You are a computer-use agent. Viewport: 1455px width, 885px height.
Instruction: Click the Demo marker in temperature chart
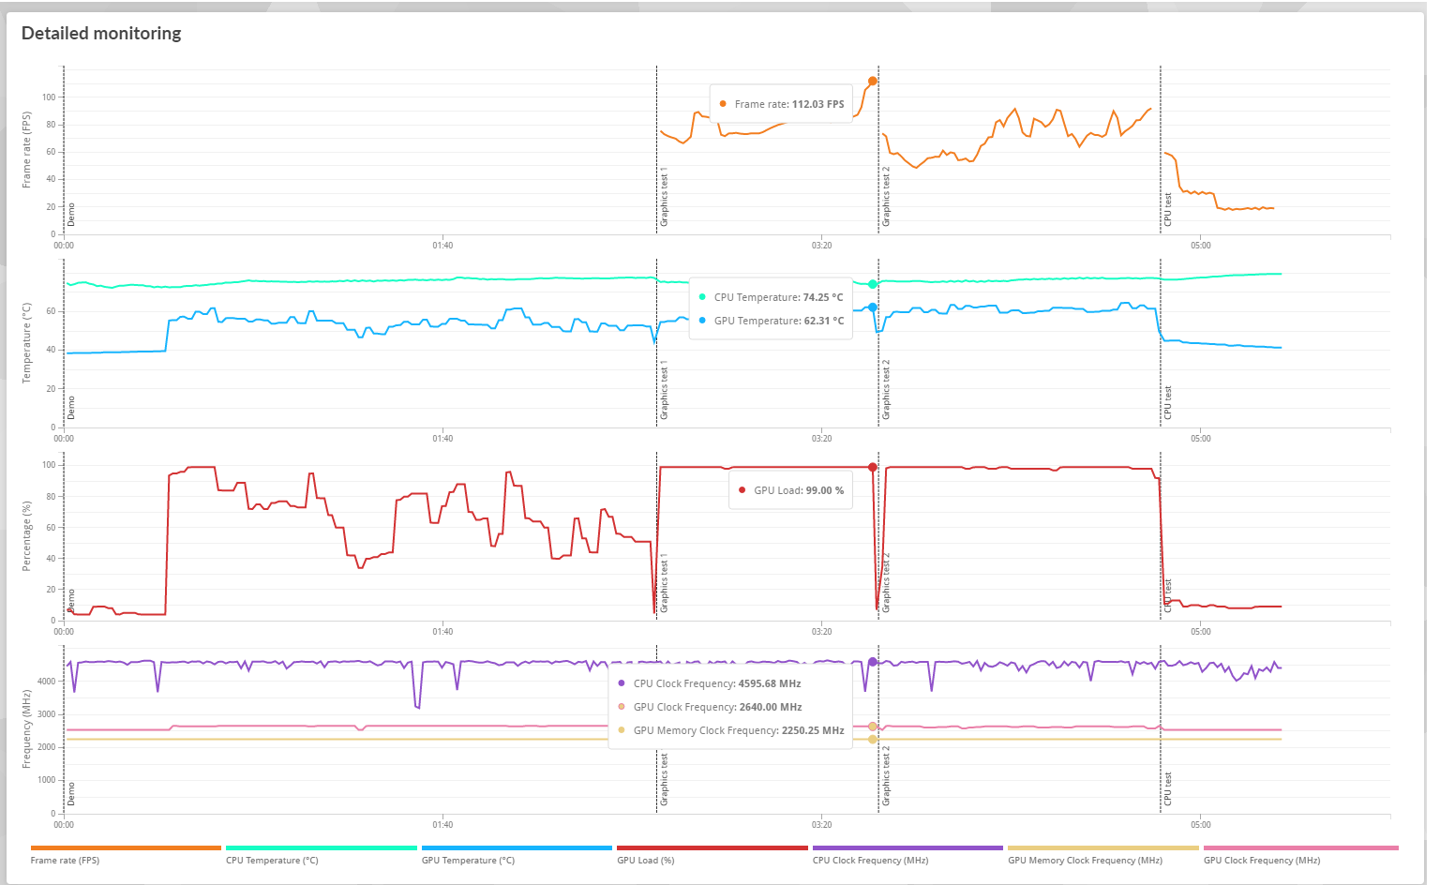coord(71,408)
